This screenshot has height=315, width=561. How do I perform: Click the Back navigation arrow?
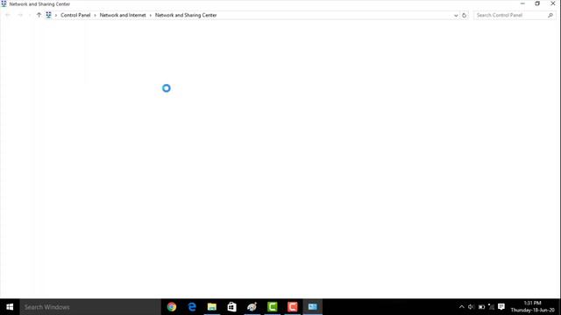(x=8, y=15)
